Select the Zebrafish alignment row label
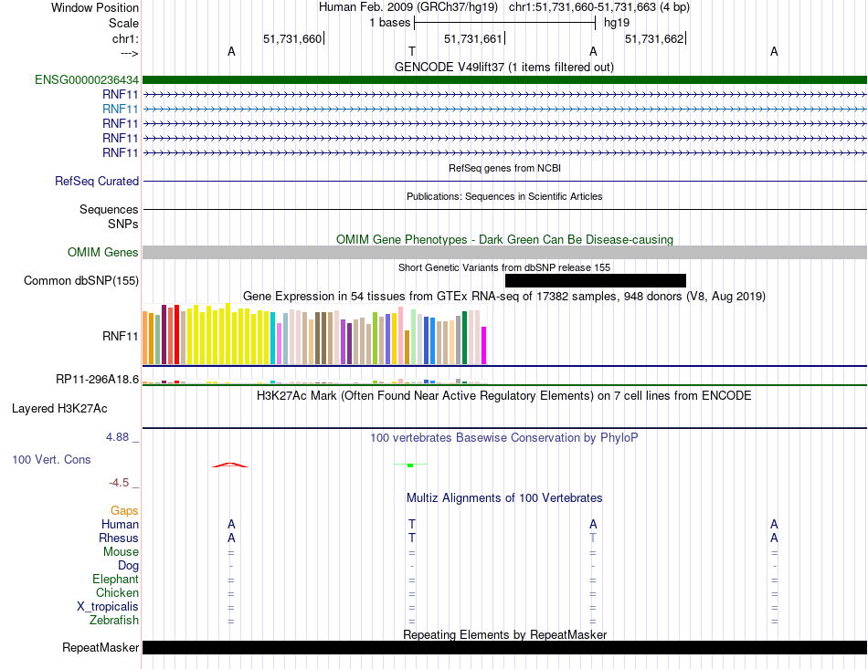Screen dimensions: 868x669 tap(114, 621)
